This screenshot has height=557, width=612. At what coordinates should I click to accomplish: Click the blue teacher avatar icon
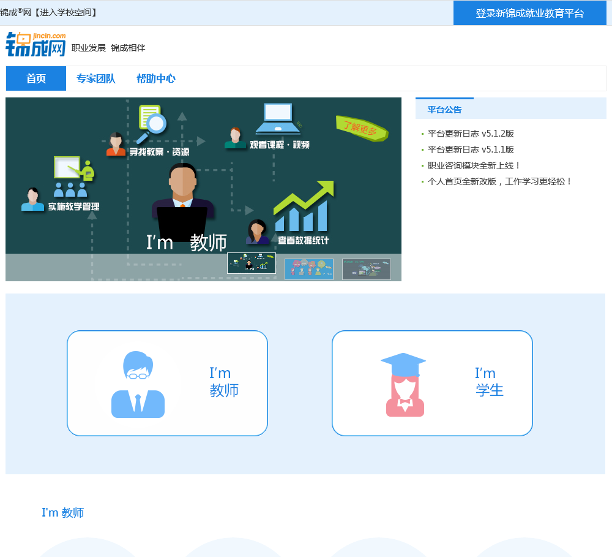138,384
